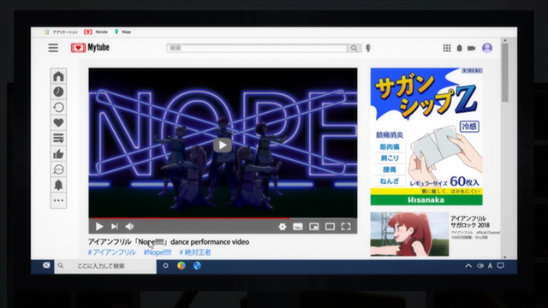The width and height of the screenshot is (548, 308).
Task: Open hashtag #アイアンフリル link
Action: point(112,252)
